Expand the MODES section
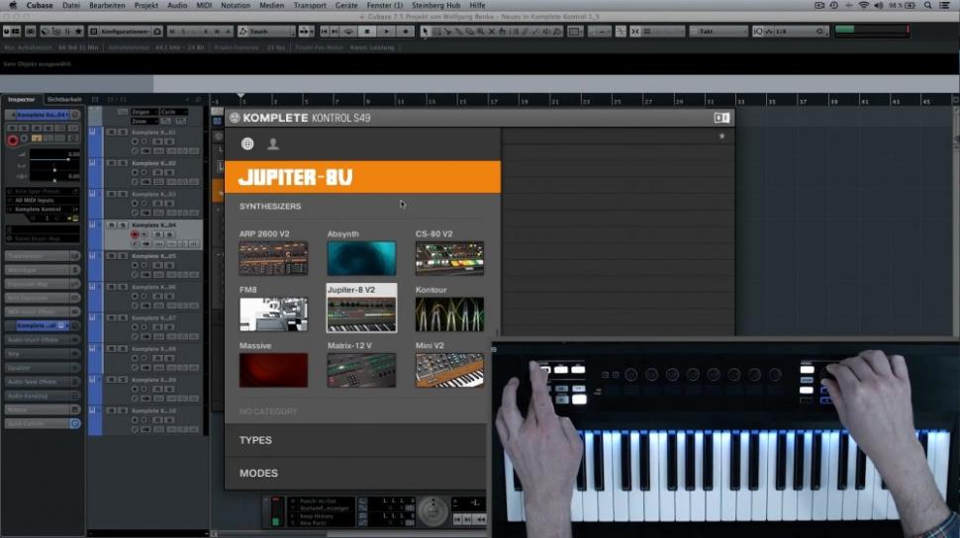This screenshot has height=538, width=960. click(x=258, y=473)
